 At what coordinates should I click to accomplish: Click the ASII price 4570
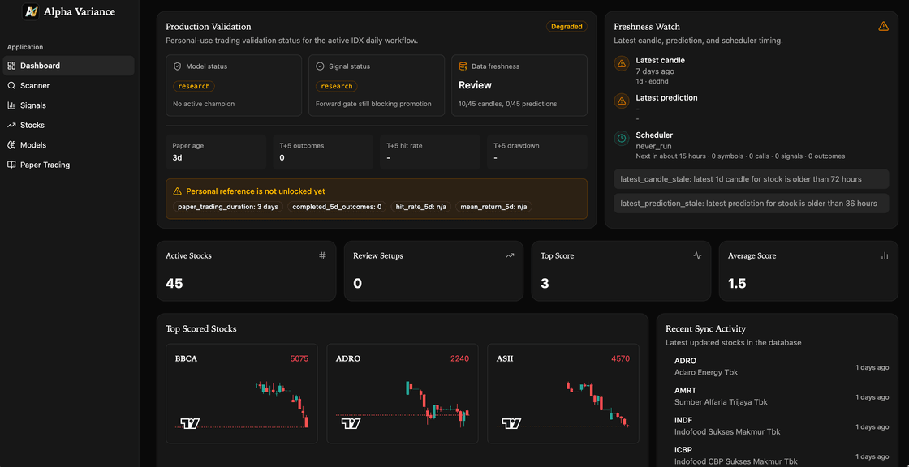[x=620, y=358]
